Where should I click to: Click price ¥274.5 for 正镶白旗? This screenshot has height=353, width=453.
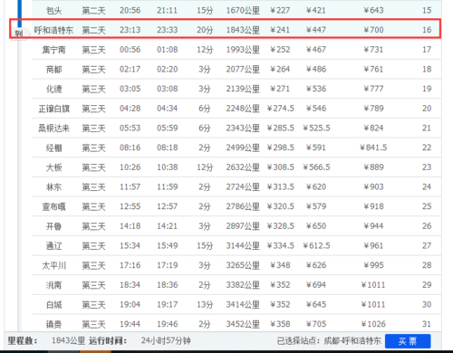pos(280,109)
